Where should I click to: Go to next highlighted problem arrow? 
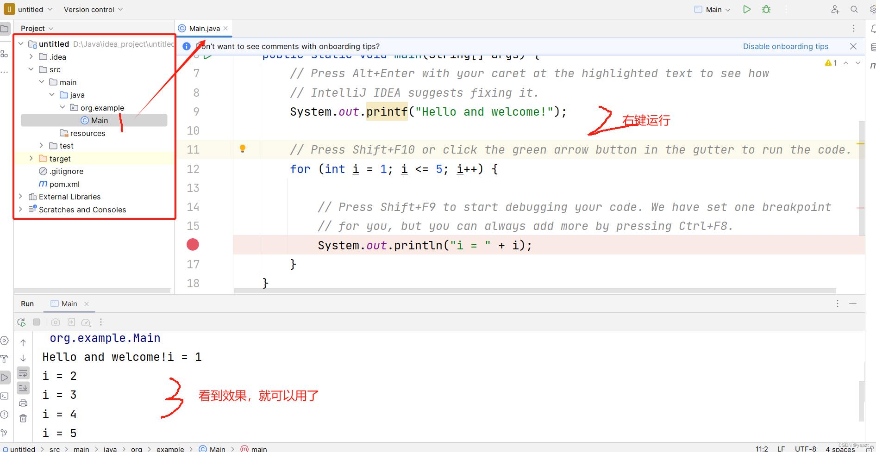coord(858,63)
